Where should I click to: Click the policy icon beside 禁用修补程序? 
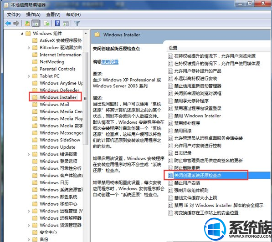pos(170,123)
